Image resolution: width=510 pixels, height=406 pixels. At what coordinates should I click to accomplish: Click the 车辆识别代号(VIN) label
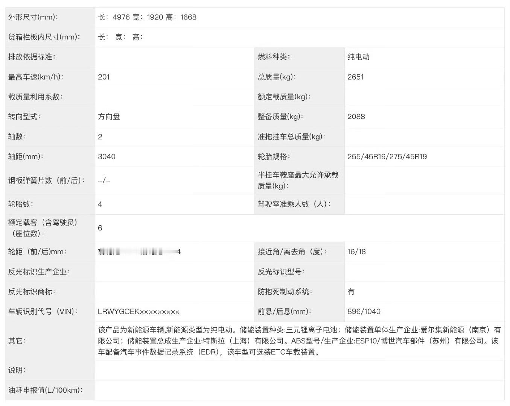[43, 312]
